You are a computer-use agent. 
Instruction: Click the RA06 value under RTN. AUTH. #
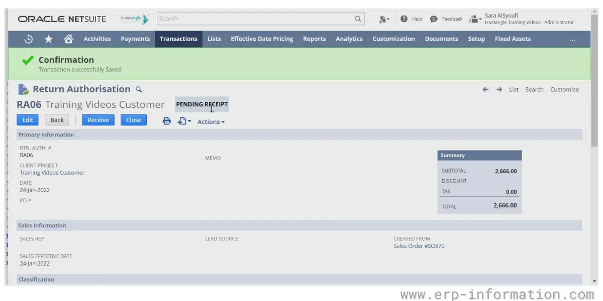point(26,155)
